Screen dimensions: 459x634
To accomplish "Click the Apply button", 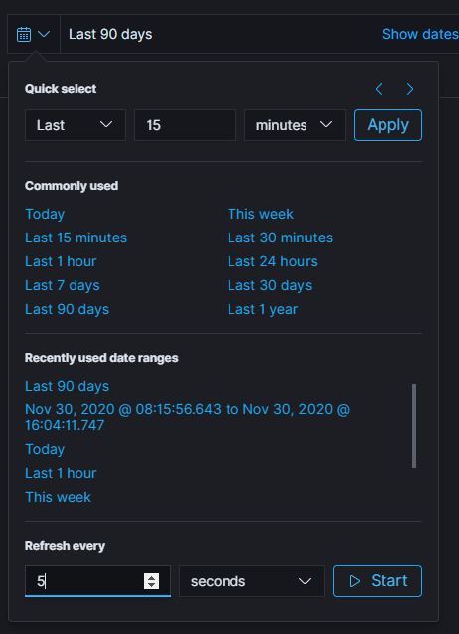I will pos(387,125).
